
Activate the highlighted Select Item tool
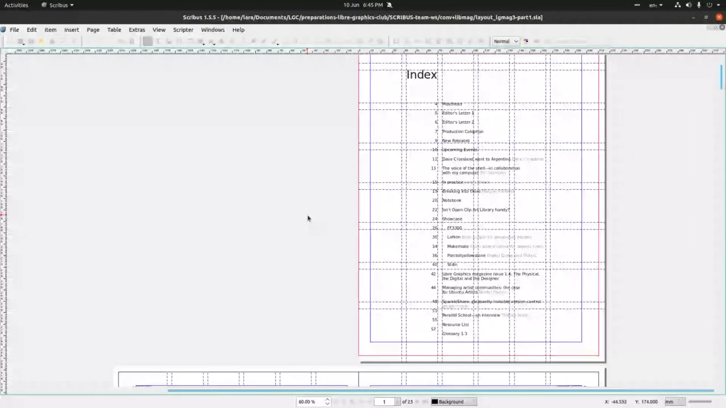[x=147, y=41]
